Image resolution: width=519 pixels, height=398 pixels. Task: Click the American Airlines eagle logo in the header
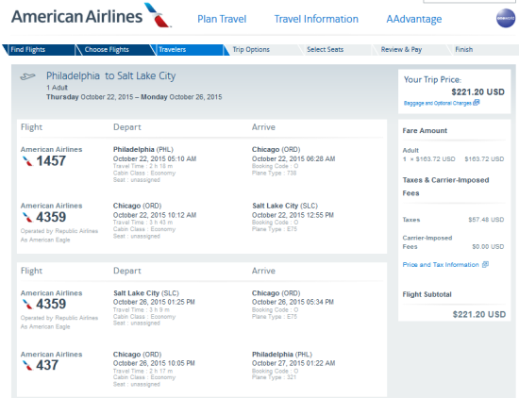158,15
